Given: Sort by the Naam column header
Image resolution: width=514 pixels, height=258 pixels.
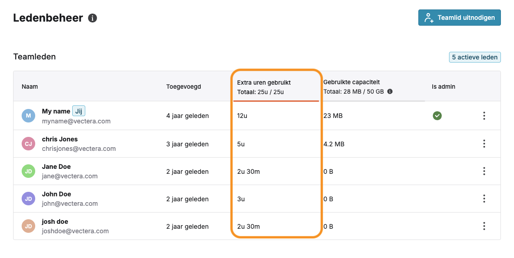Looking at the screenshot, I should click(x=30, y=86).
